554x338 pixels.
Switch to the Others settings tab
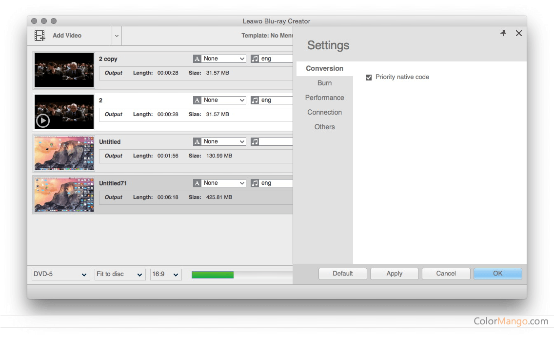(x=324, y=127)
